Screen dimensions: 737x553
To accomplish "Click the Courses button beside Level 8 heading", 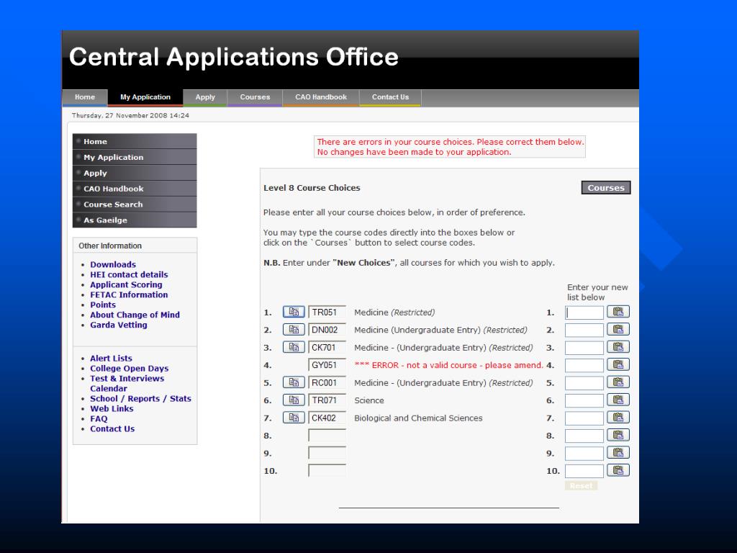I will click(x=606, y=188).
